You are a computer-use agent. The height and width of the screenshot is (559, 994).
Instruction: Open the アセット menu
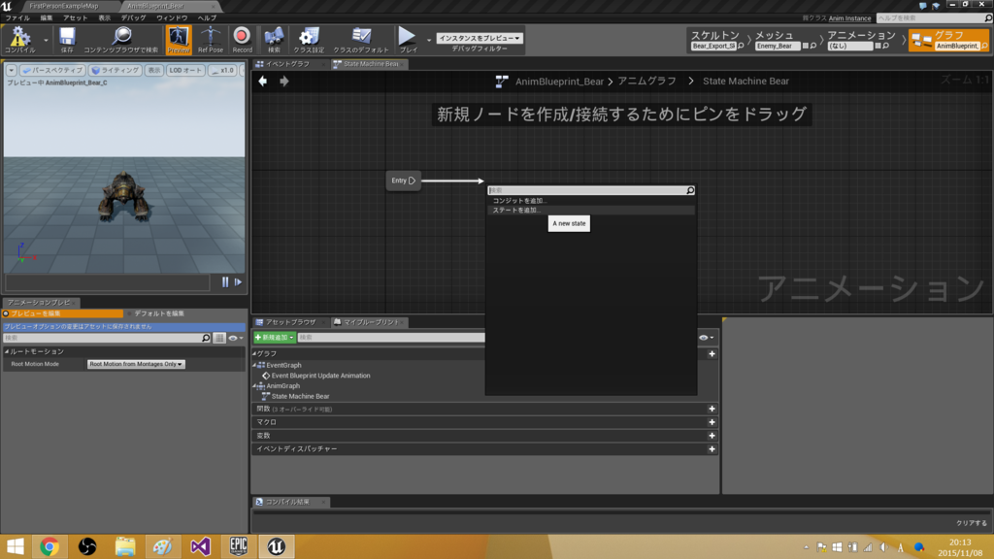click(76, 17)
